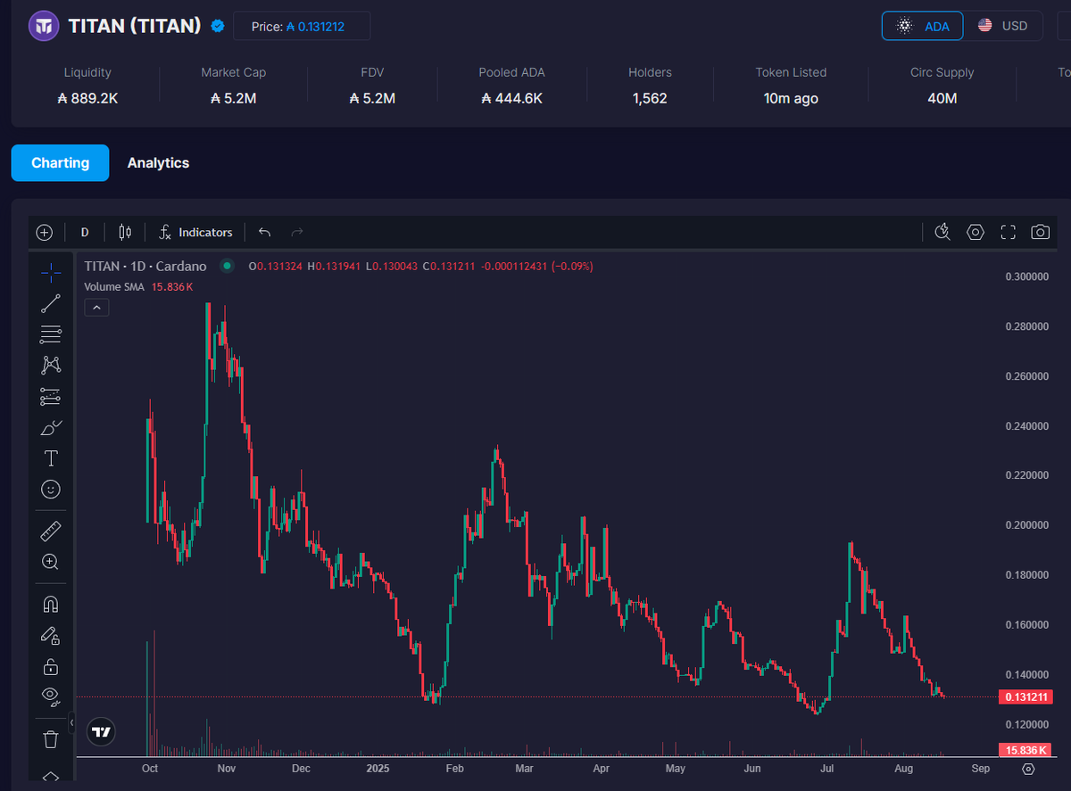Click the Market Cap ₳ 5.2M stat
1071x791 pixels.
pyautogui.click(x=233, y=86)
